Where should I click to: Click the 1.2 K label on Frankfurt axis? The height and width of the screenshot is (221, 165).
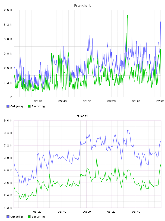[8, 83]
